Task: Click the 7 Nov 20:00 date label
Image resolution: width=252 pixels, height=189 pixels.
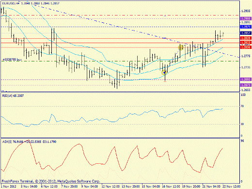Action: [69, 187]
